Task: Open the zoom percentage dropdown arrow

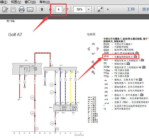Action: pos(89,9)
